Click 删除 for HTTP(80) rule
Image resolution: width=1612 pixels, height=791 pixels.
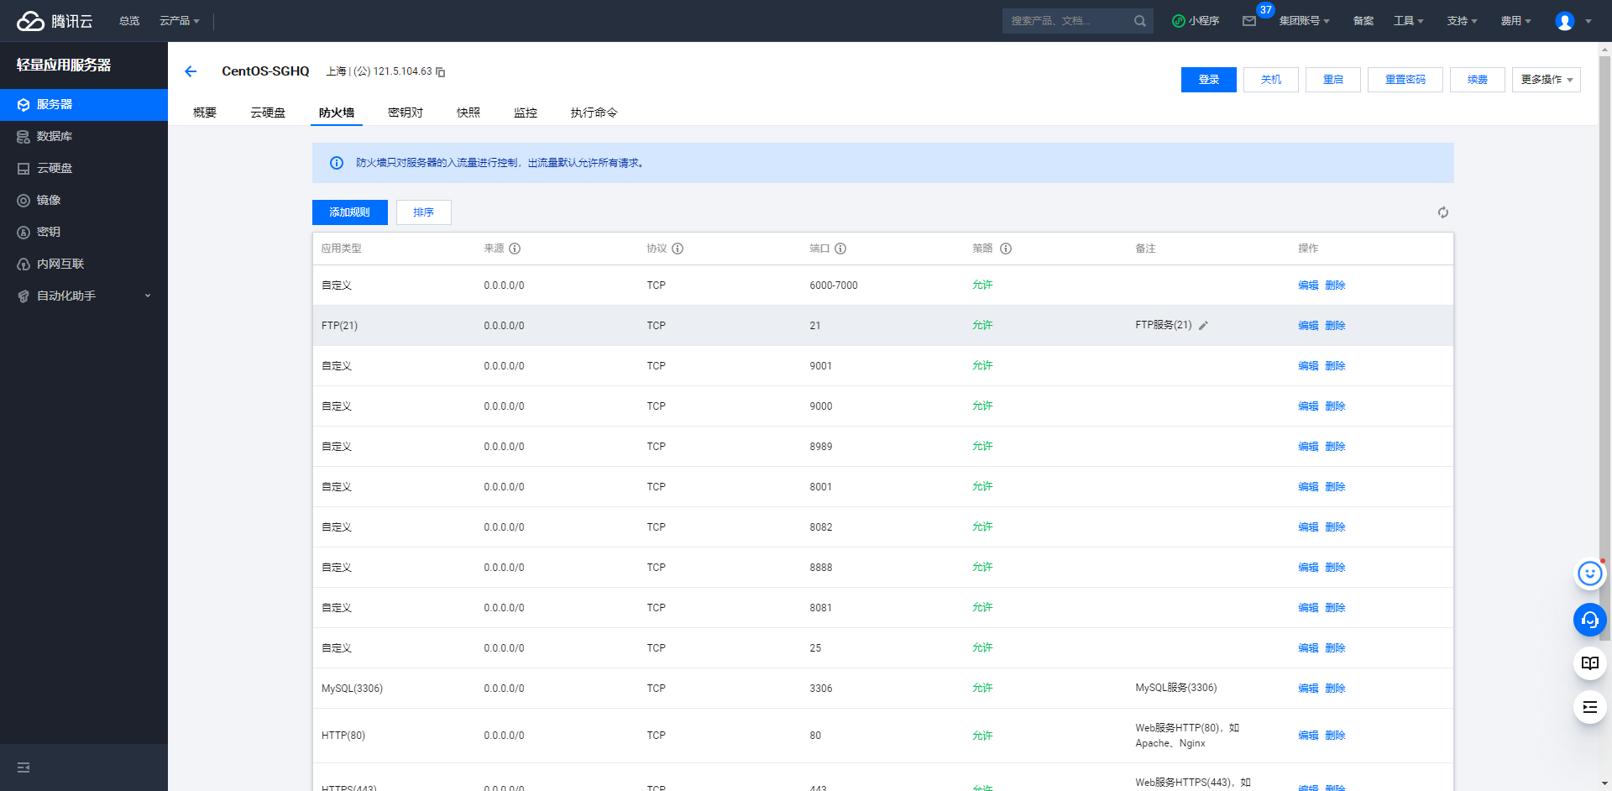pyautogui.click(x=1335, y=736)
